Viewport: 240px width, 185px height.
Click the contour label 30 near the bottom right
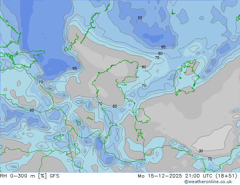201,151
